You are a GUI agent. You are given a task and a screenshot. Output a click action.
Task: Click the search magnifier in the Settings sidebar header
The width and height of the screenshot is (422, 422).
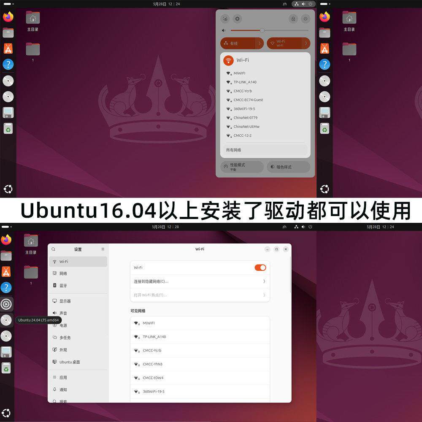tap(53, 249)
